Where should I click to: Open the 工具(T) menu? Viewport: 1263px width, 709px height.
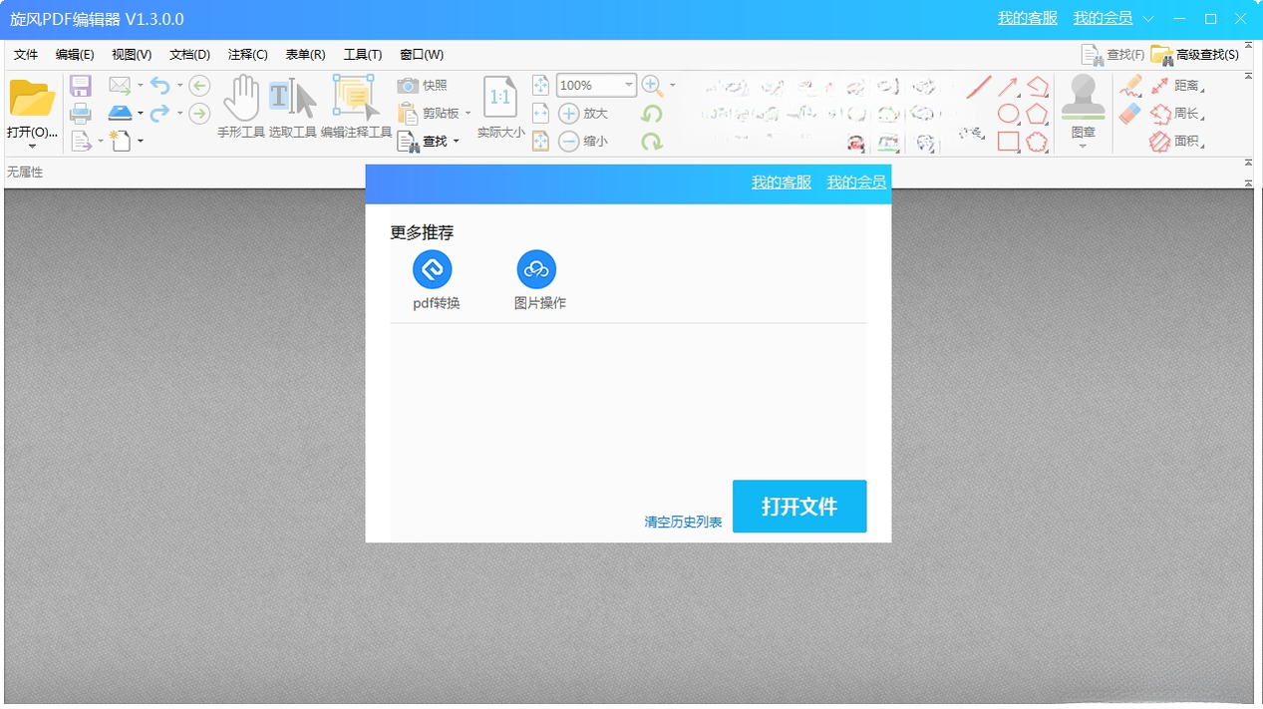point(363,55)
